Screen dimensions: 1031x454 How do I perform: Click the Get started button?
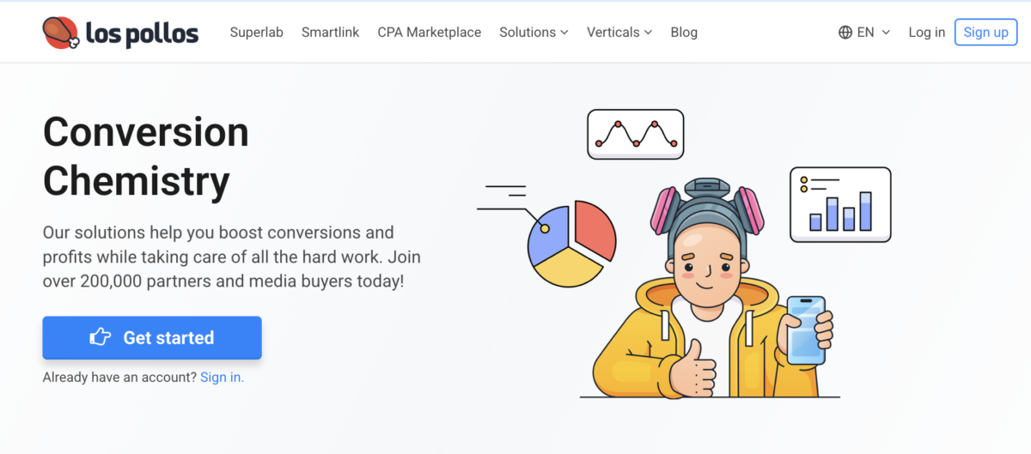click(152, 337)
